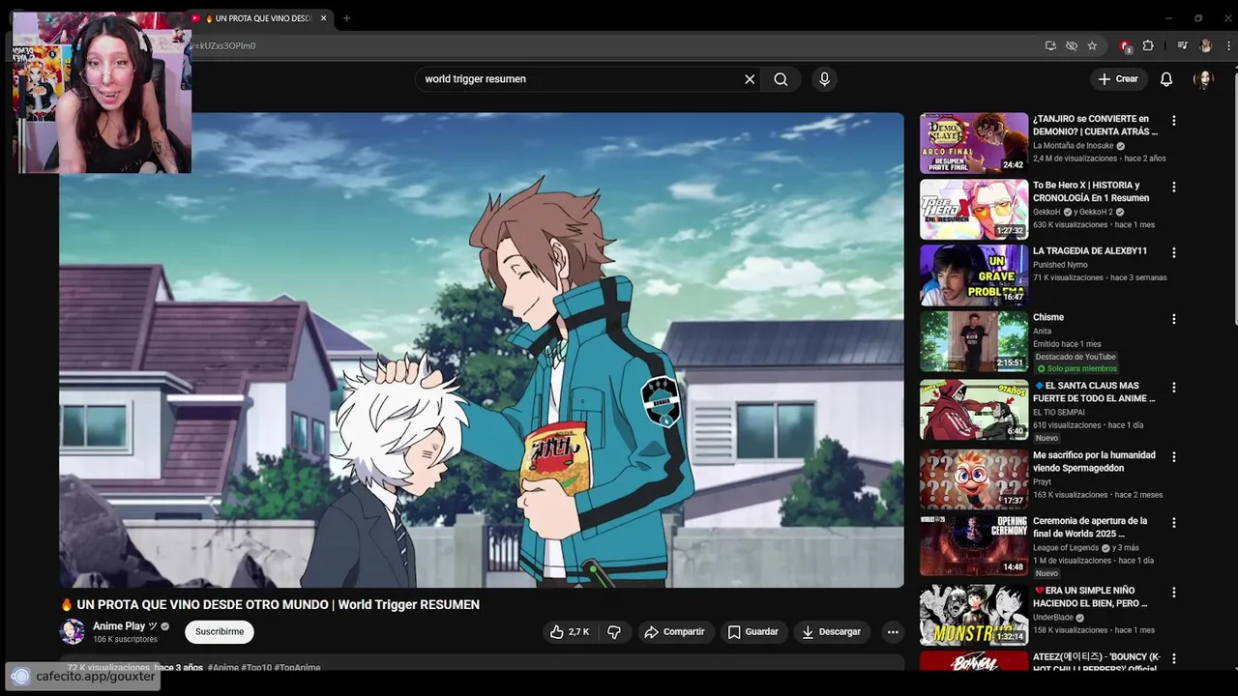Open the Spermageddon 17:37 thumbnail
Image resolution: width=1238 pixels, height=696 pixels.
tap(974, 478)
